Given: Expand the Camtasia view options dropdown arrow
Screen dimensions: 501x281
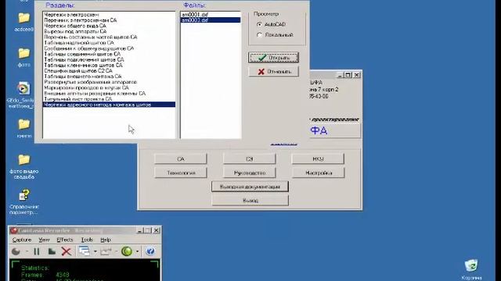Looking at the screenshot, I should click(96, 251).
